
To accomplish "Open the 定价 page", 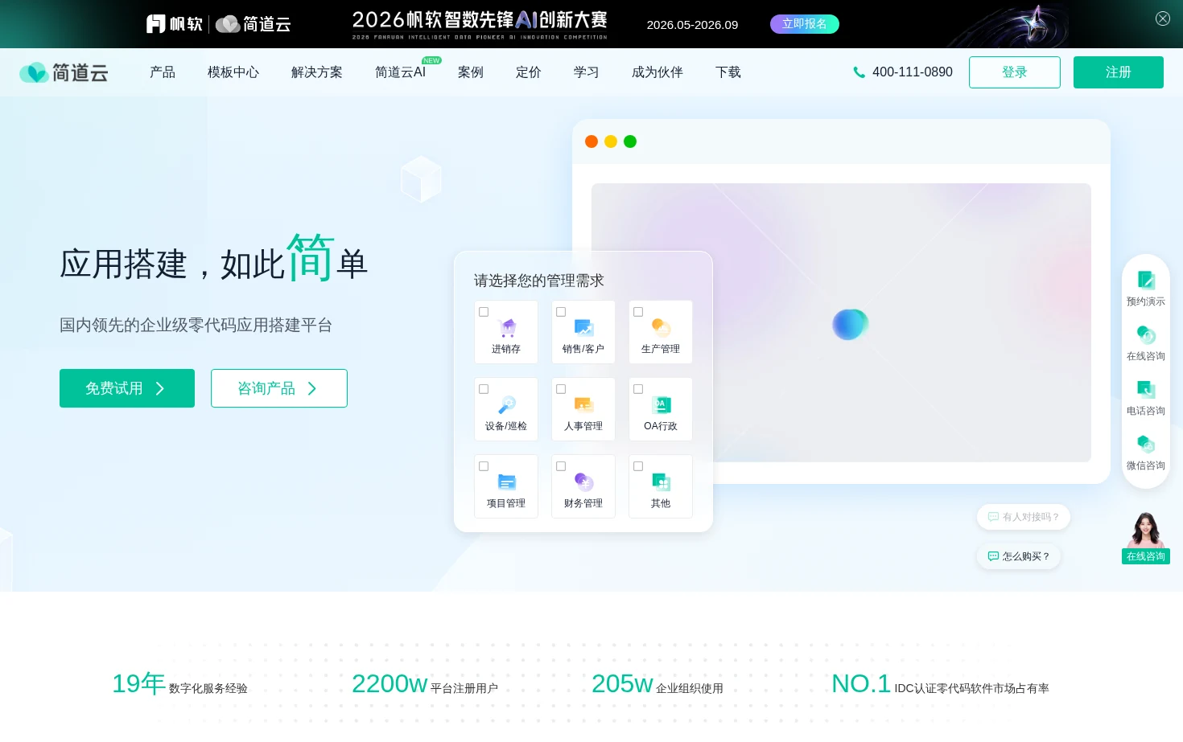I will pos(529,72).
